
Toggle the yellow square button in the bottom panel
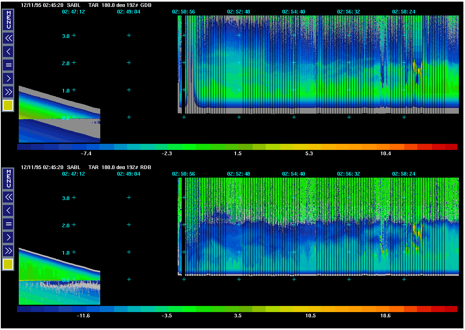point(8,264)
